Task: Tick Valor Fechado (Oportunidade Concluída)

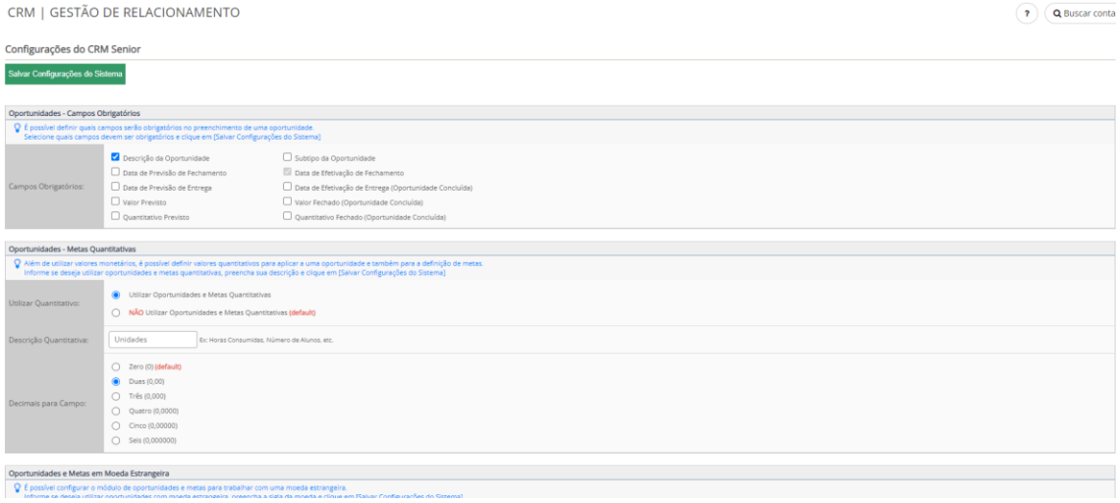Action: coord(287,201)
